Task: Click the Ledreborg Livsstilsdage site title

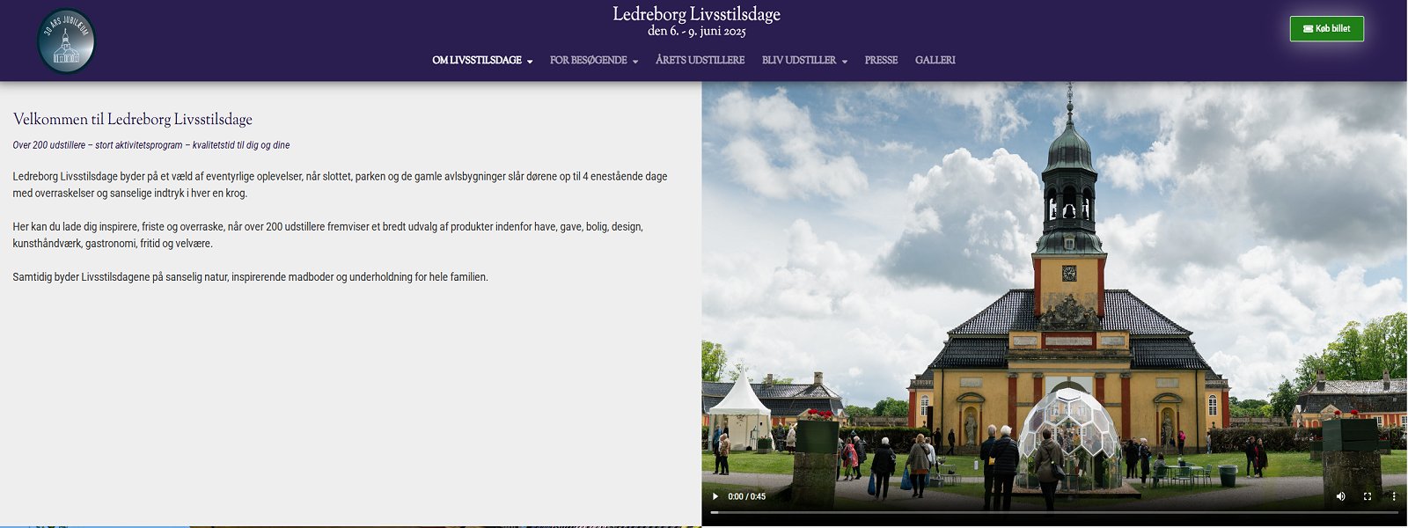Action: [696, 15]
